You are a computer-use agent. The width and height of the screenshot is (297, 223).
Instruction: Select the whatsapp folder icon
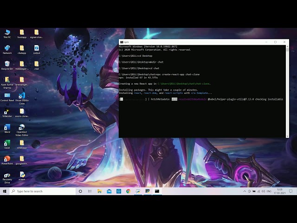click(22, 144)
